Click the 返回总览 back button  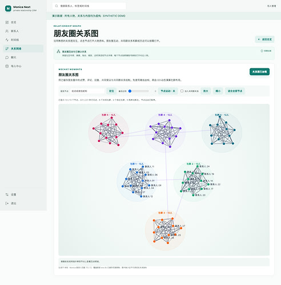(x=264, y=39)
